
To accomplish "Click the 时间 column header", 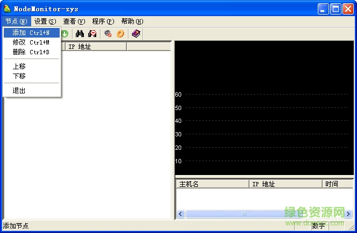I will (337, 184).
